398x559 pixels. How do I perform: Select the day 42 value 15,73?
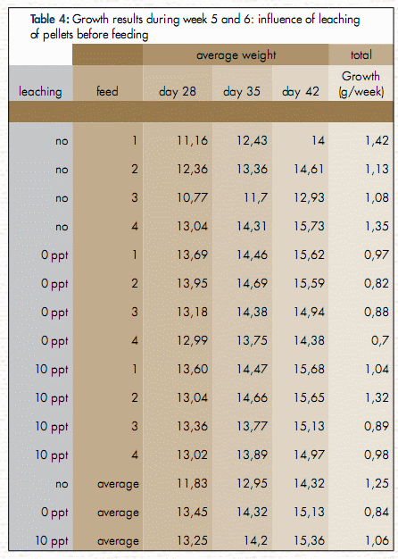coord(309,226)
